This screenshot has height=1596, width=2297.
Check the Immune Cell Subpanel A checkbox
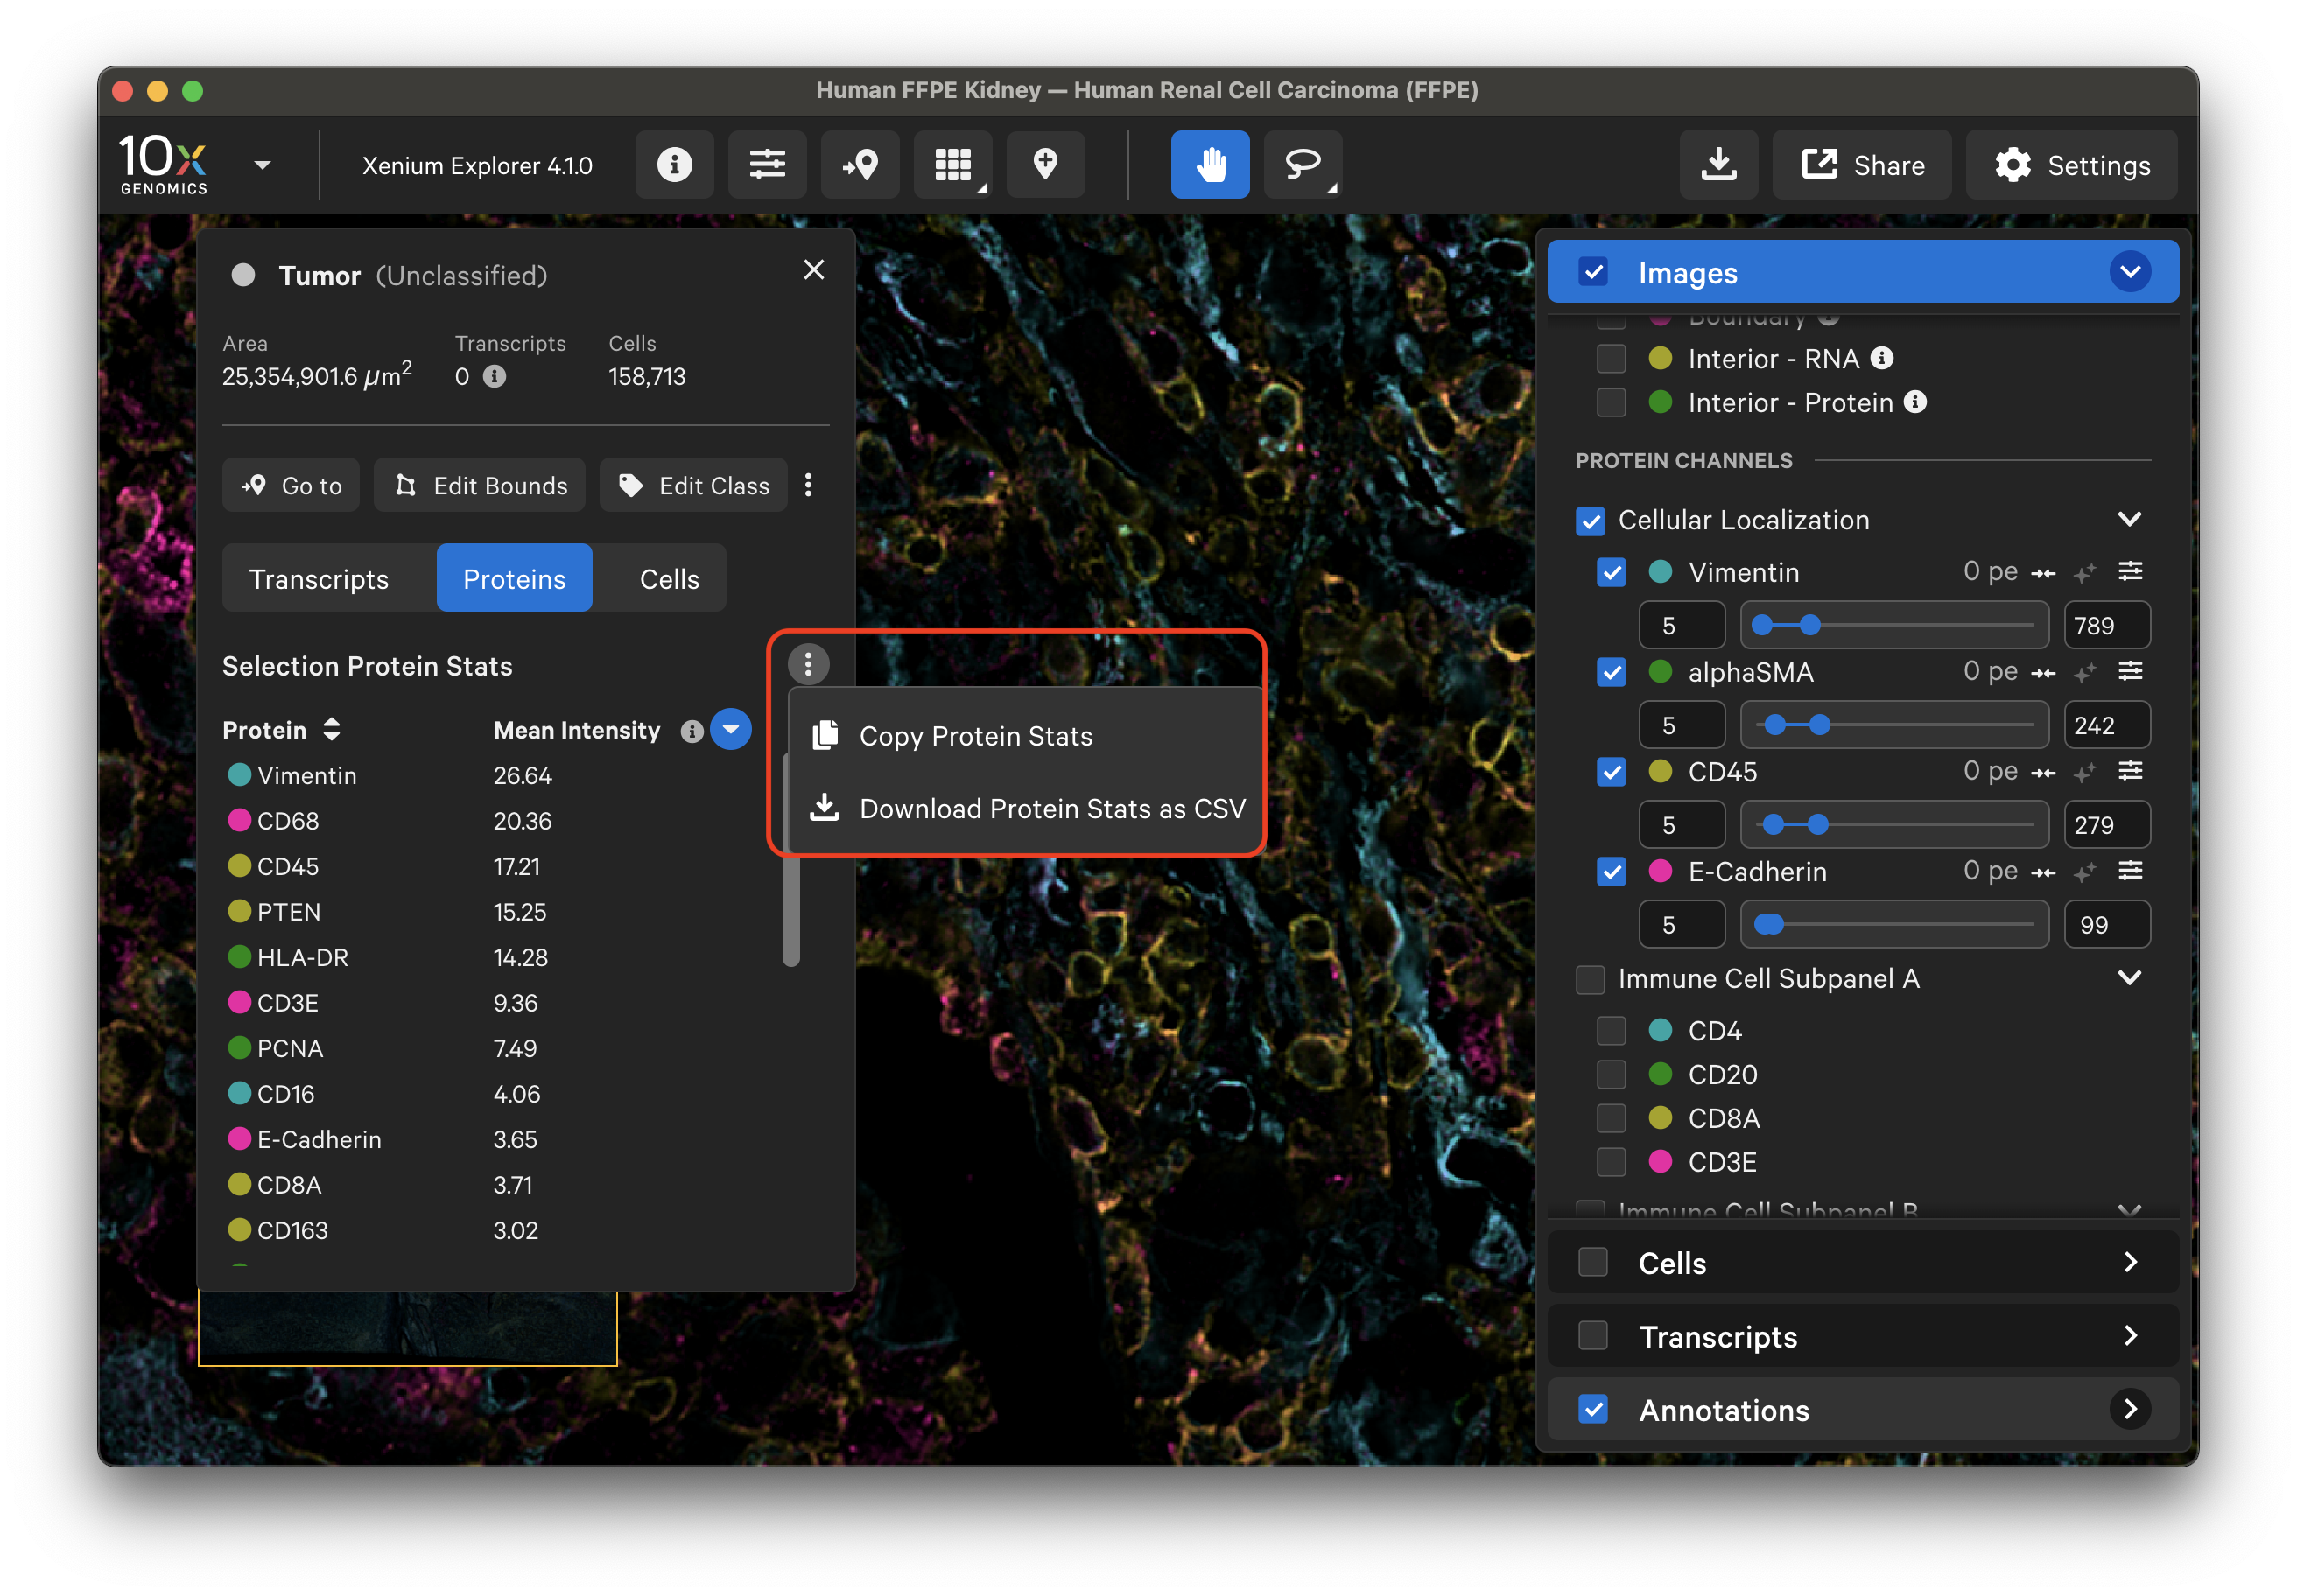[1590, 979]
